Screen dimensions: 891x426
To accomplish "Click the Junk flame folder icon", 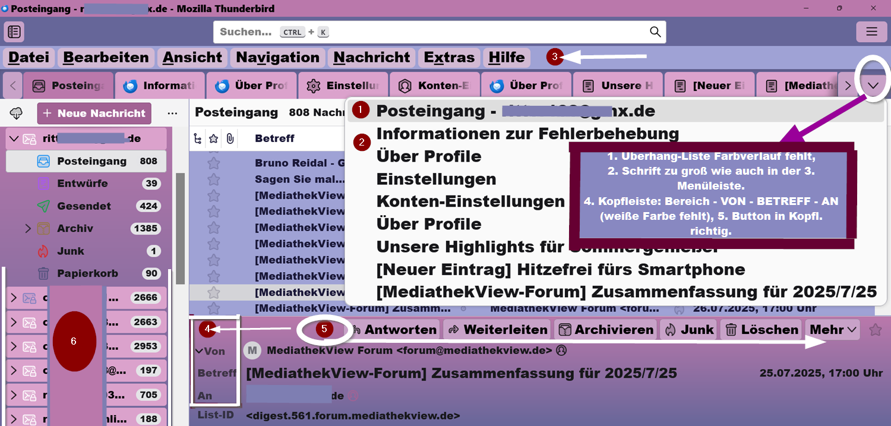I will (43, 251).
